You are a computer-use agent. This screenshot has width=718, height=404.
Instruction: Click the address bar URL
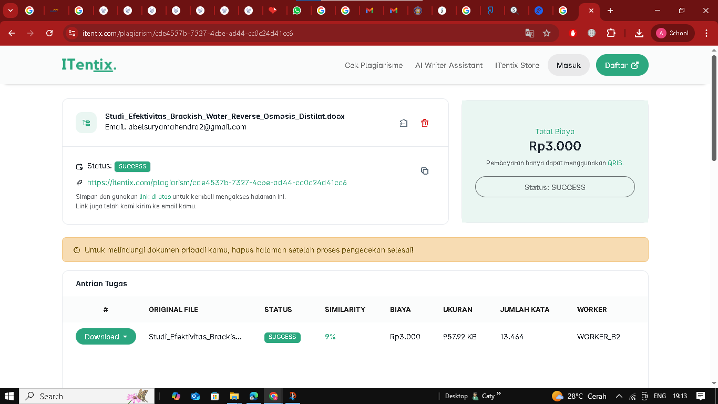click(188, 33)
